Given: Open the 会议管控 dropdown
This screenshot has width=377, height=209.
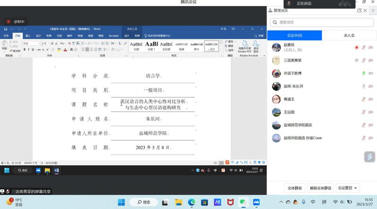Looking at the screenshot, I should click(x=348, y=188).
